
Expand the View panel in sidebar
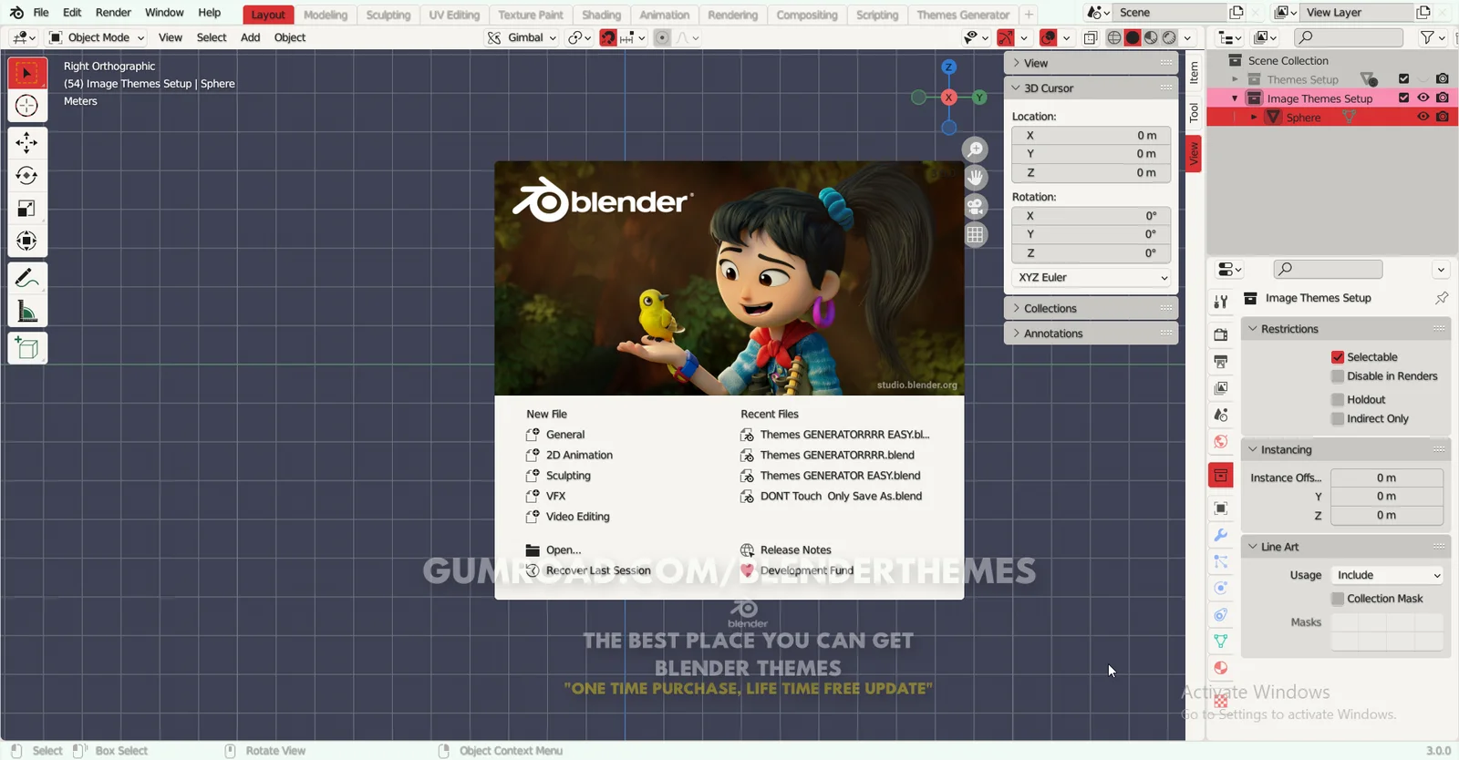(1092, 63)
